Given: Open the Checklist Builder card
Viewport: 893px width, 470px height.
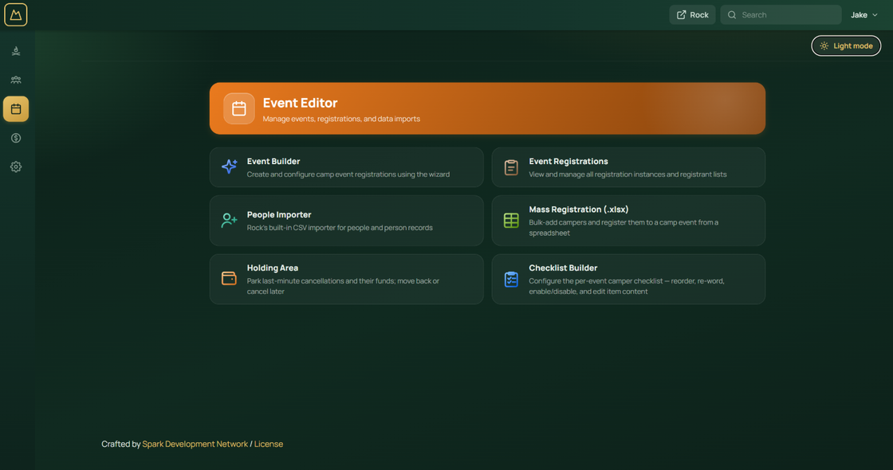Looking at the screenshot, I should (628, 279).
